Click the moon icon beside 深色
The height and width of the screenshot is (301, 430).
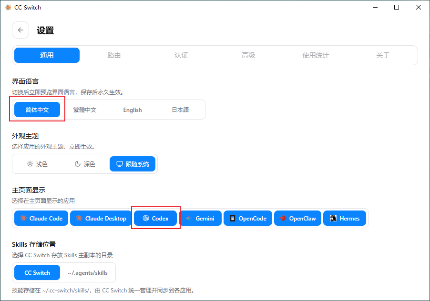tap(78, 164)
